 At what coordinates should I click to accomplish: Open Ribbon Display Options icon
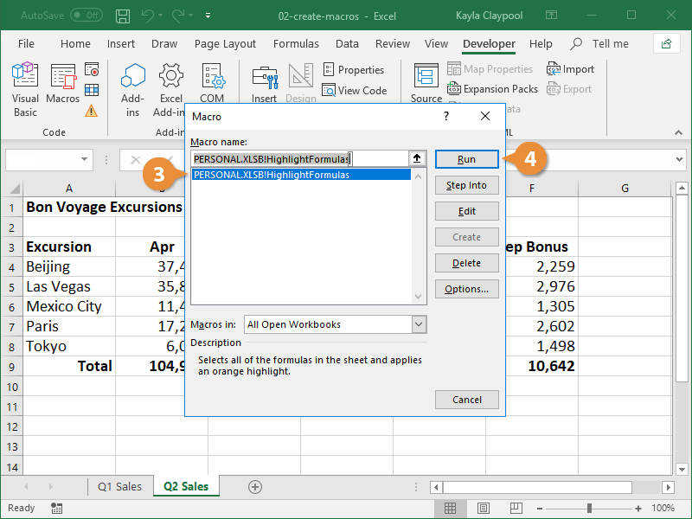(x=551, y=16)
